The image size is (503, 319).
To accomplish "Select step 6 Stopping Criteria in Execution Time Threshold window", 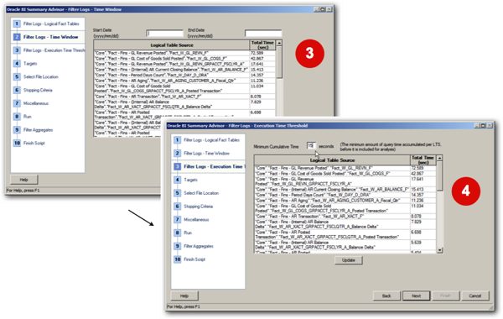I will (x=194, y=207).
